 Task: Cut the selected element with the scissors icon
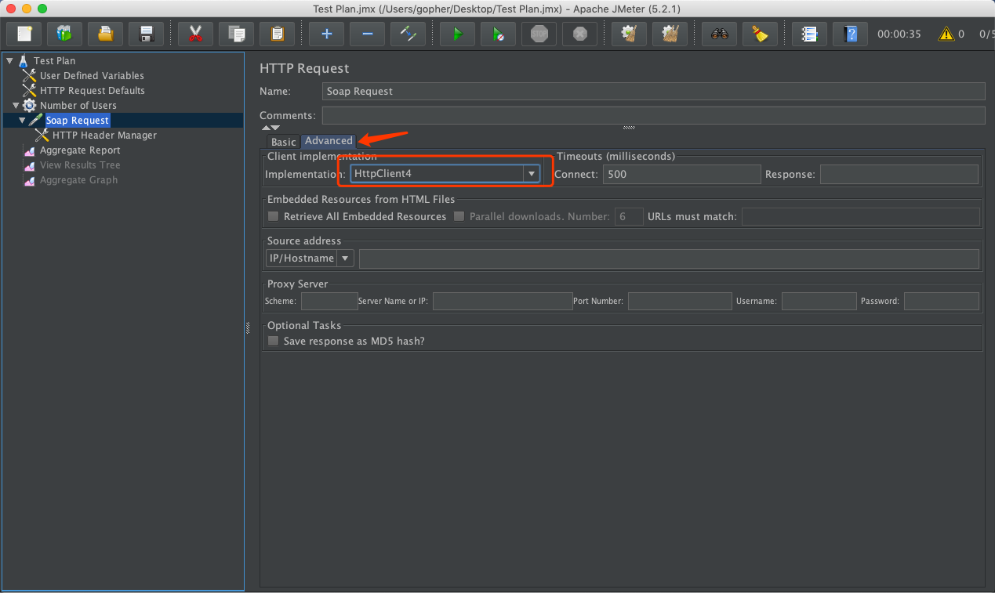tap(195, 34)
